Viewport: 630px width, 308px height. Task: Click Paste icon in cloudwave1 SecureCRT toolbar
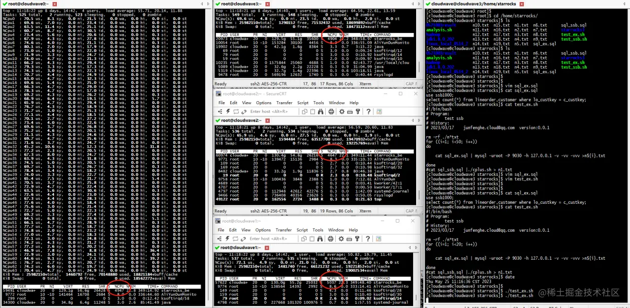click(x=312, y=238)
